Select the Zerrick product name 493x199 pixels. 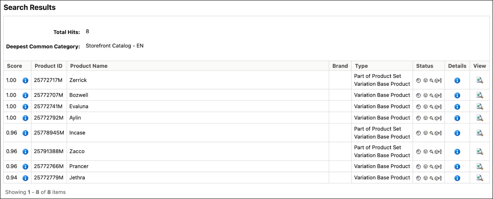point(78,80)
